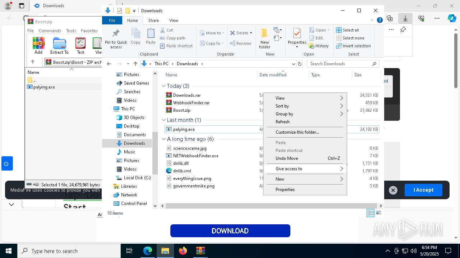Choose Undo Move in context menu
The width and height of the screenshot is (460, 258).
305,158
